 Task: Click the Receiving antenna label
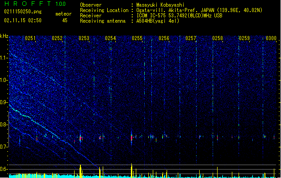pyautogui.click(x=103, y=21)
